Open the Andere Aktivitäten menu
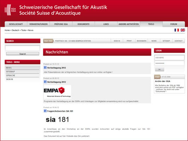188x141 pixels. (128, 24)
